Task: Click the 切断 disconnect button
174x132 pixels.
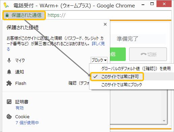Action: pos(148,54)
